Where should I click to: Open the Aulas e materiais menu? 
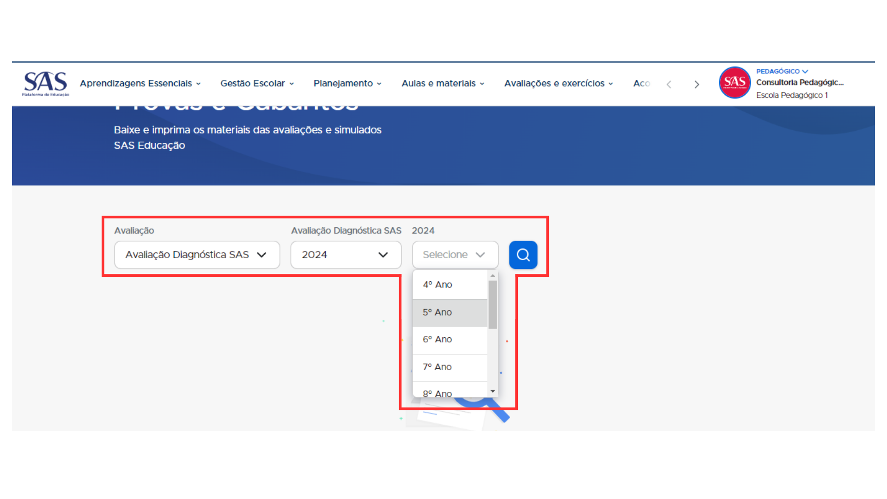tap(443, 84)
